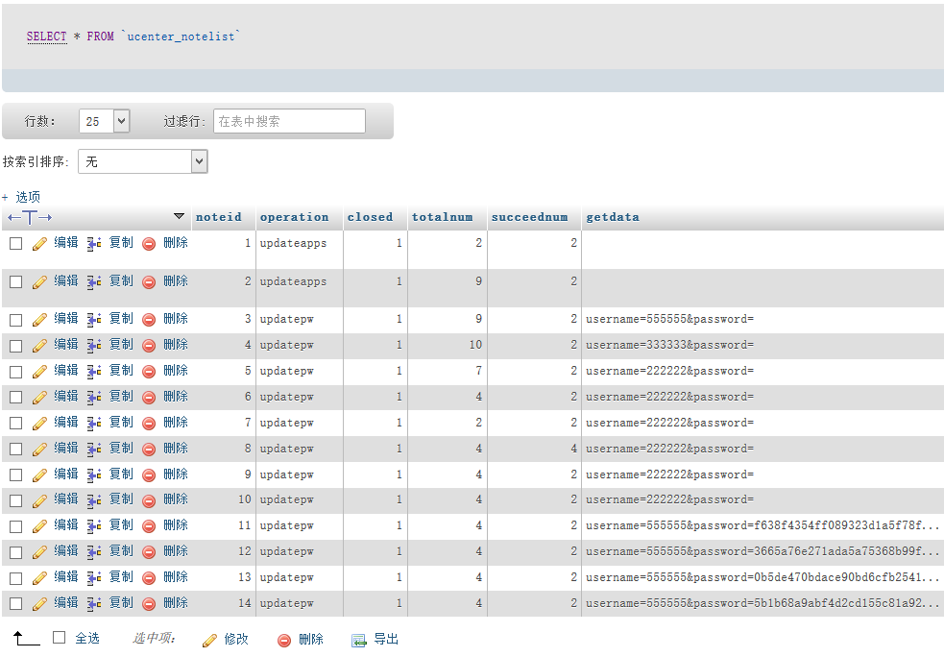Click the 在表中搜索 filter rows field
This screenshot has height=657, width=944.
click(289, 121)
